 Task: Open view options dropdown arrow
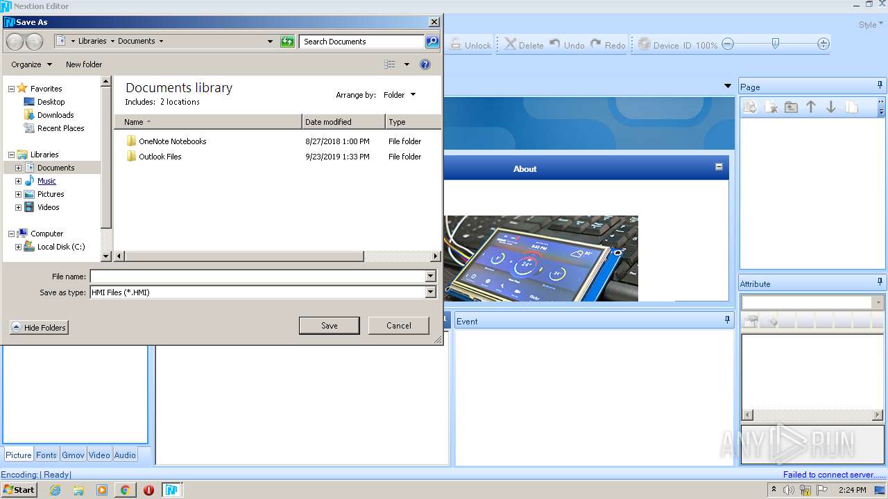(x=407, y=64)
